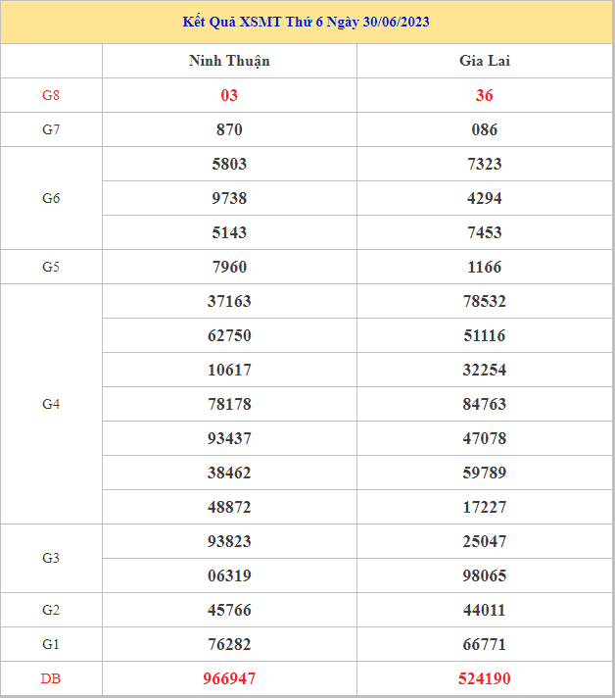Image resolution: width=615 pixels, height=699 pixels.
Task: Select the red DB row label
Action: click(51, 678)
